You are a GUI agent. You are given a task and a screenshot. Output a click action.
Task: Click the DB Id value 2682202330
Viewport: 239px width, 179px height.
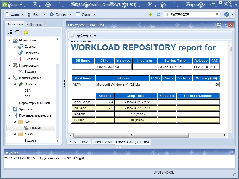click(x=105, y=67)
